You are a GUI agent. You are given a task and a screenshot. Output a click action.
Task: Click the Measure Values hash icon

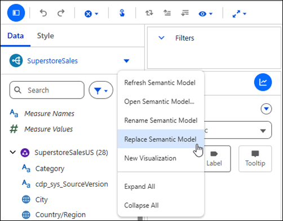point(14,129)
